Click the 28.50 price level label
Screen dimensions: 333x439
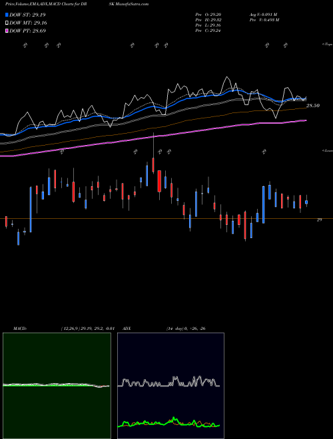pos(313,106)
